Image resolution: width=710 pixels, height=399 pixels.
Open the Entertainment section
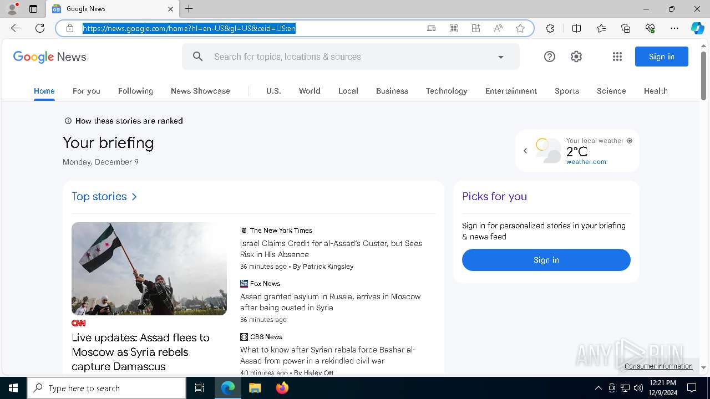511,91
